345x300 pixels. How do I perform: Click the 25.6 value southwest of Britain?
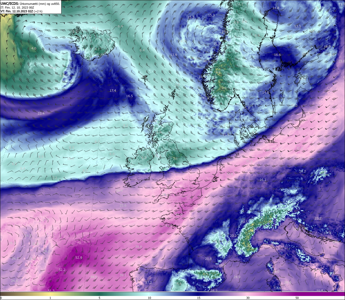point(123,206)
